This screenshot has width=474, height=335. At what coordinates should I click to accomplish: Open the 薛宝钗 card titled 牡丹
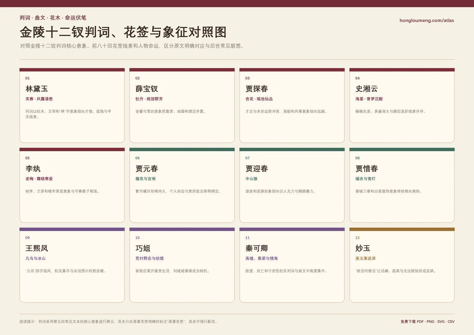182,106
